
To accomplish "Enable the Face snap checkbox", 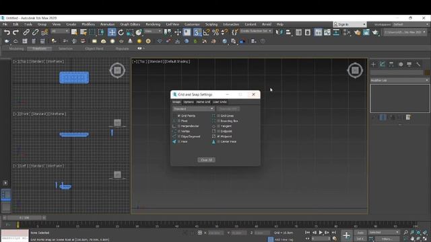I will [179, 142].
